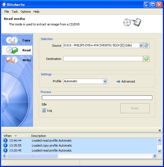Image resolution: width=164 pixels, height=167 pixels.
Task: Click the process progress bar
Action: point(97,97)
